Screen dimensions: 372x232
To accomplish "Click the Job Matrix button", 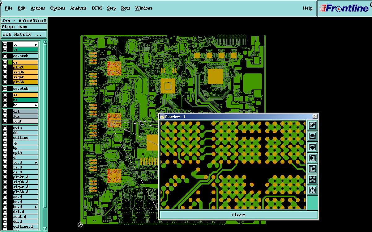I will coord(24,34).
